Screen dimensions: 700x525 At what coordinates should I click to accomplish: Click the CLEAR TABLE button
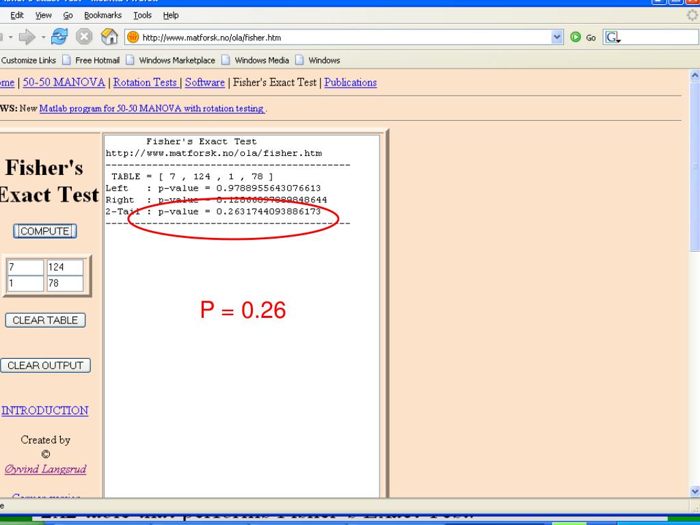click(45, 320)
